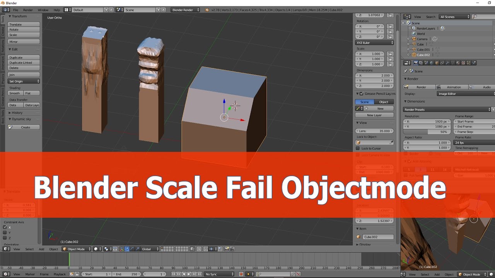Open All Scenes outliner display dropdown

(x=454, y=17)
